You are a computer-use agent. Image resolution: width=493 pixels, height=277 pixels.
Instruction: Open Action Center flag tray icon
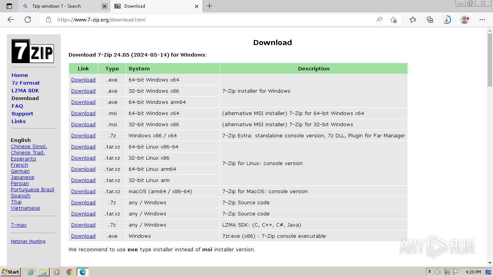(x=456, y=272)
